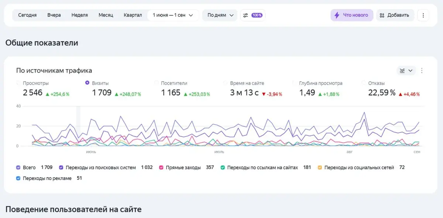Click the '+253,03 %' change indicator

[x=197, y=94]
